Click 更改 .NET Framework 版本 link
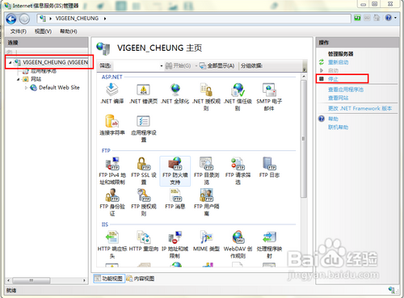404x298 pixels. pos(360,108)
